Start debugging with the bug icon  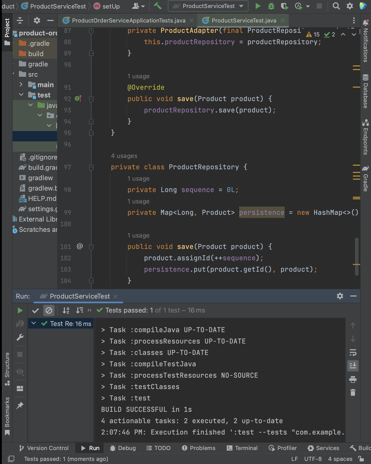click(x=271, y=6)
